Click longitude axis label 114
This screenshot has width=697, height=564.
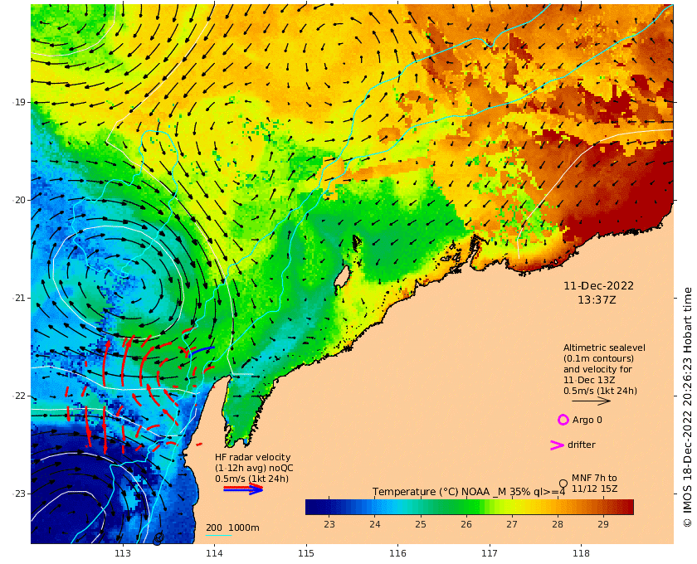pos(214,553)
